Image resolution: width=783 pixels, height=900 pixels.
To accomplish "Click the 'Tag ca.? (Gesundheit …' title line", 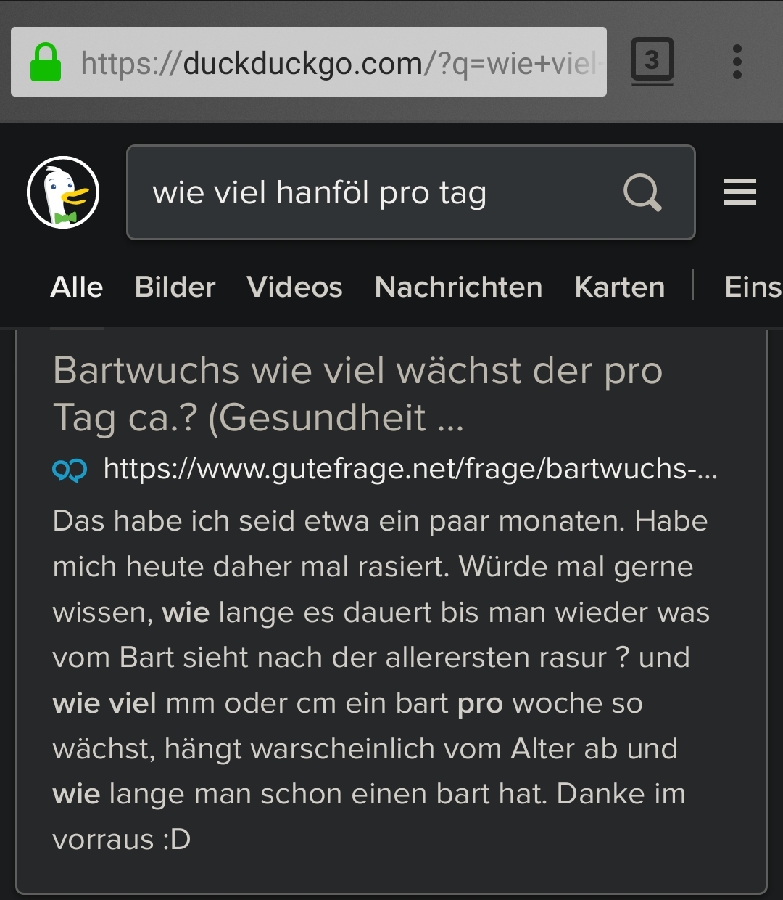I will [x=258, y=417].
